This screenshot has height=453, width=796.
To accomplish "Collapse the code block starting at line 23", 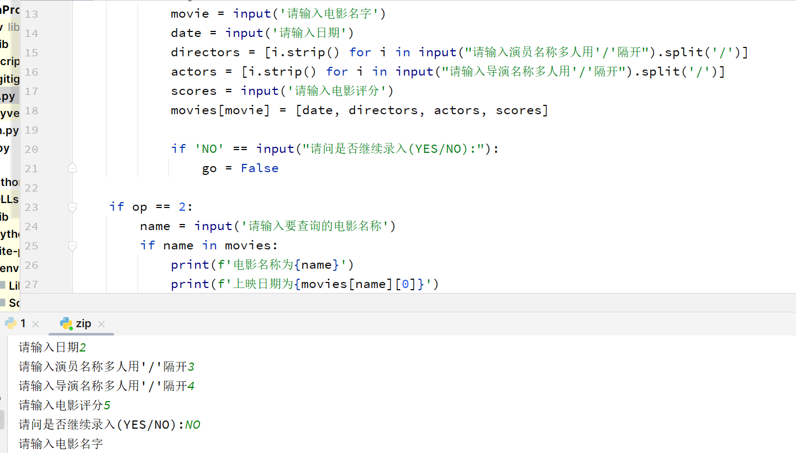I will point(72,207).
